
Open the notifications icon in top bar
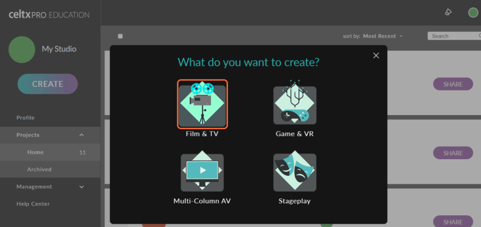click(448, 12)
